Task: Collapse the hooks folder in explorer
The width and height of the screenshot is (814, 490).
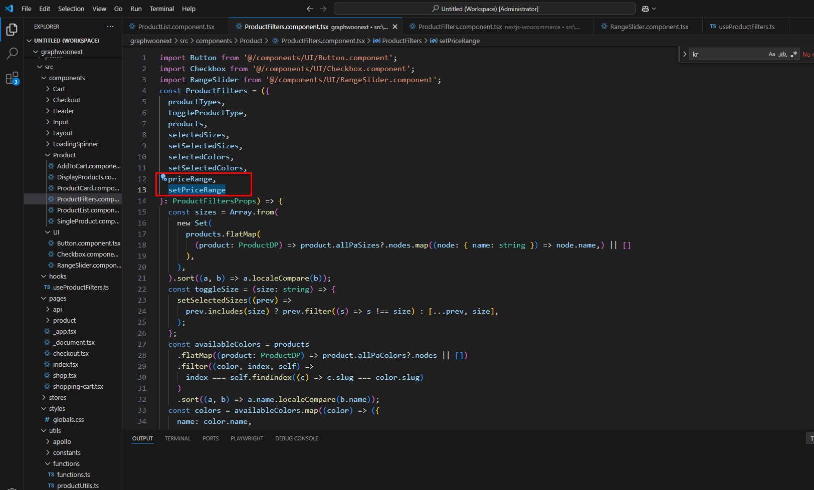Action: pos(57,277)
